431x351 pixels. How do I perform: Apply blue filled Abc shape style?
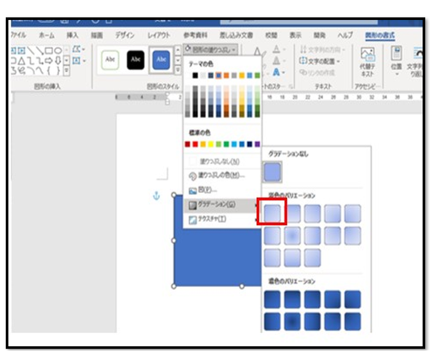[x=161, y=59]
